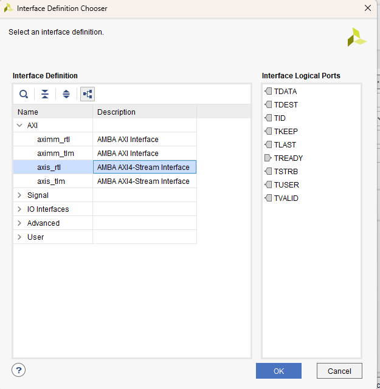This screenshot has height=389, width=380.
Task: Open search in Interface Definition toolbar
Action: 24,94
